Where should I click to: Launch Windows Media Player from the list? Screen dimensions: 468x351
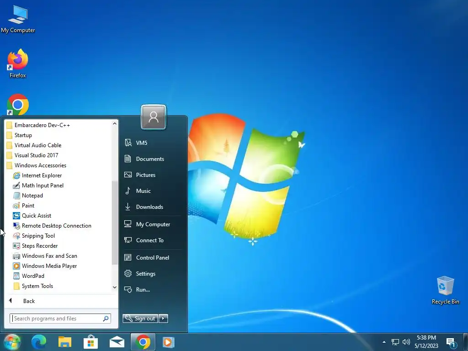click(45, 266)
